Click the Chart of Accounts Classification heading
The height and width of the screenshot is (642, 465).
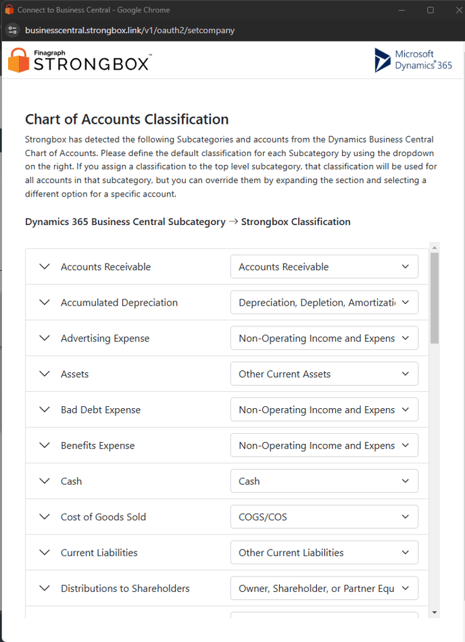click(126, 118)
